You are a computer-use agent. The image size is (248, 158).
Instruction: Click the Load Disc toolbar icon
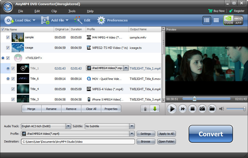[x=9, y=20]
